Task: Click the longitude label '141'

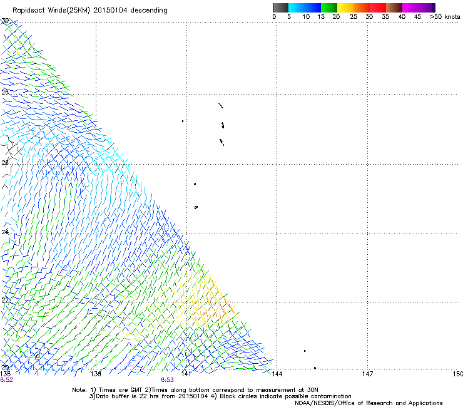Action: 186,374
